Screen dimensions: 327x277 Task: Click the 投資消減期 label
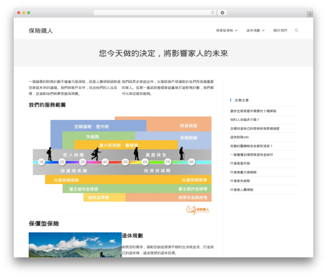pos(157,171)
